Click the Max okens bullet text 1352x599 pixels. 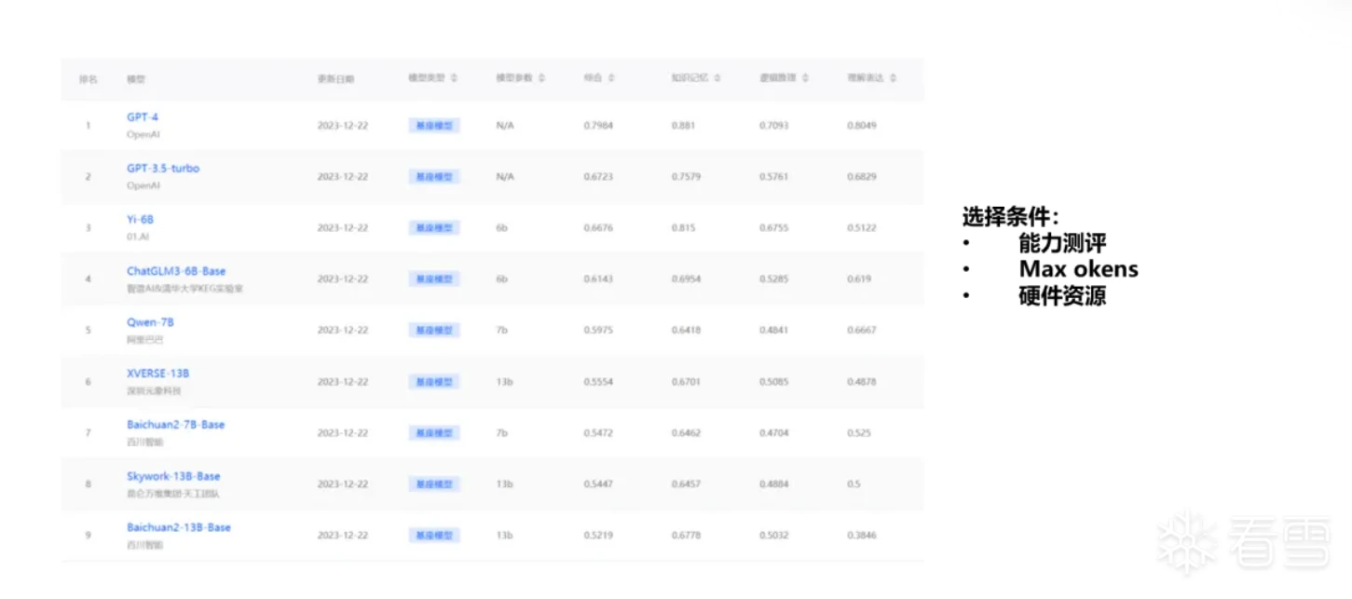pyautogui.click(x=1078, y=269)
